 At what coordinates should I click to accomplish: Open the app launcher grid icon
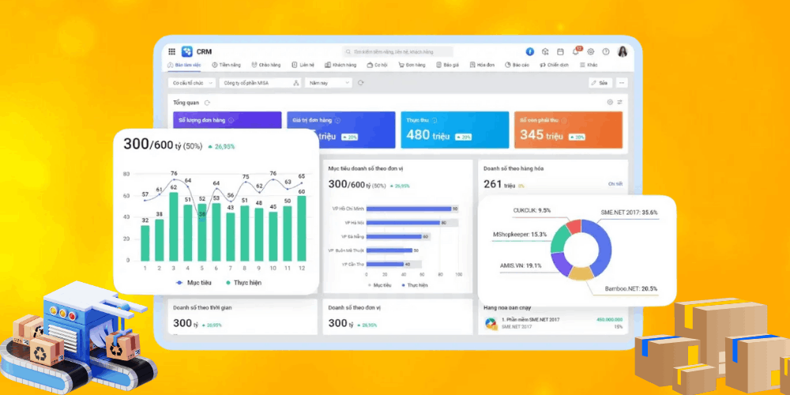point(172,51)
